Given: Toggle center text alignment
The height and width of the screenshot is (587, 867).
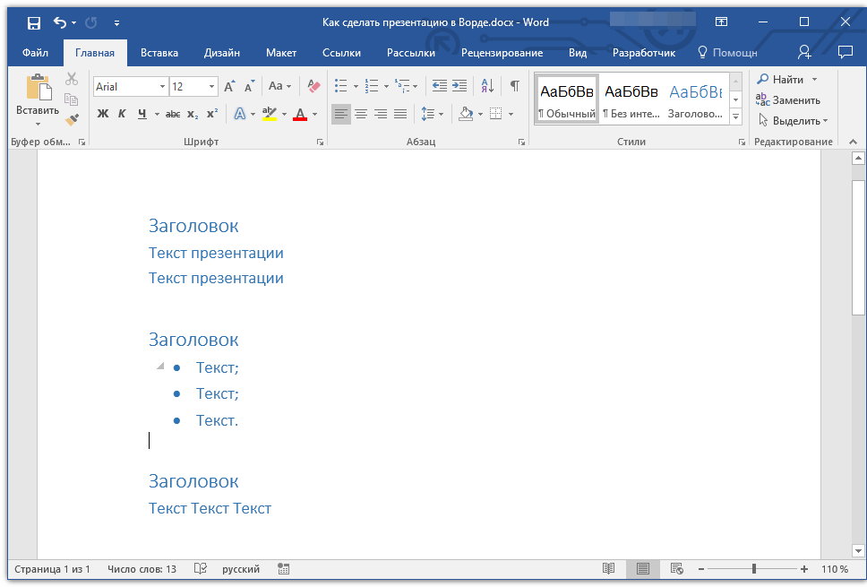Looking at the screenshot, I should point(361,114).
